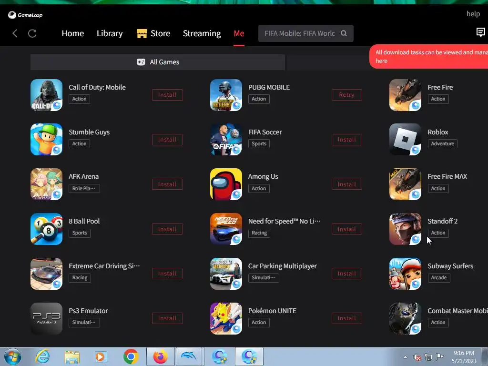Launch Google Chrome from the taskbar
The width and height of the screenshot is (488, 366).
click(x=131, y=356)
